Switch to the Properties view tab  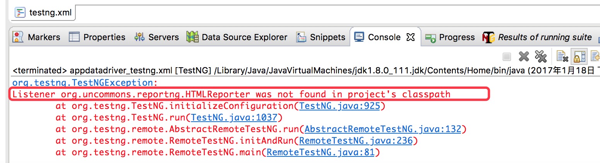[x=97, y=37]
